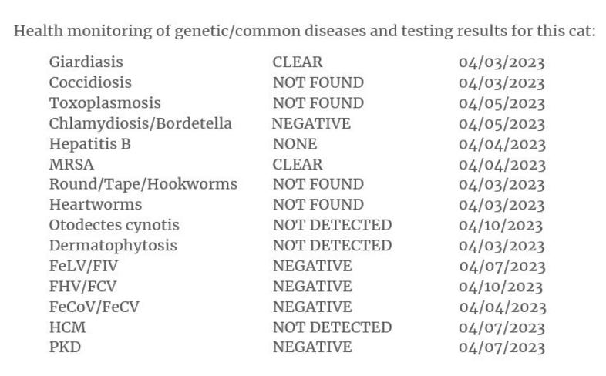This screenshot has width=606, height=376.
Task: Click the test date in the PKD row
Action: click(501, 348)
